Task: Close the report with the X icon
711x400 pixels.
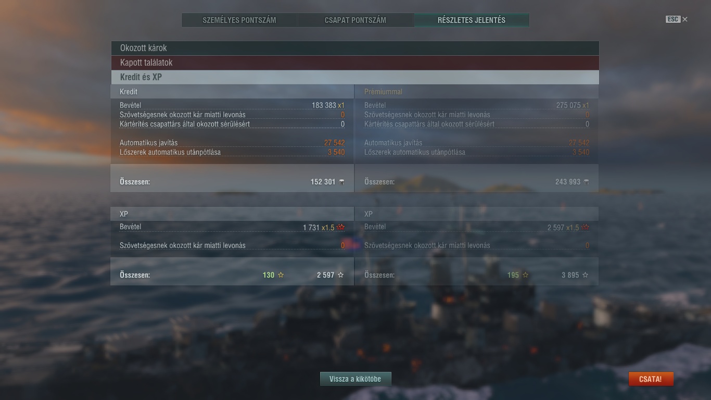Action: tap(685, 19)
